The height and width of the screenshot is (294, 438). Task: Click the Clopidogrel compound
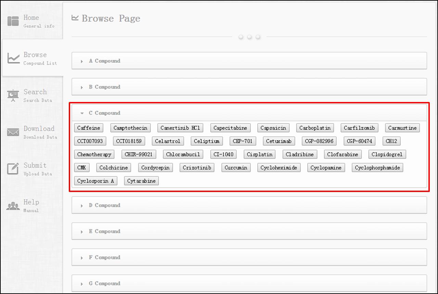point(387,154)
